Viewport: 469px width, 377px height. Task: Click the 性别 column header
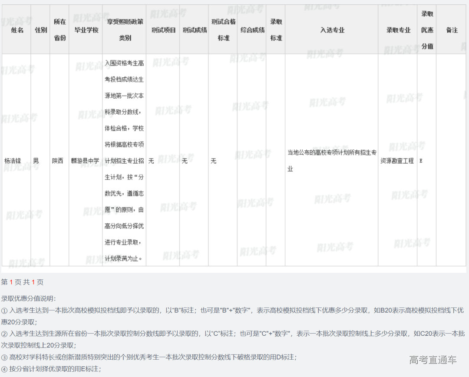tap(41, 30)
